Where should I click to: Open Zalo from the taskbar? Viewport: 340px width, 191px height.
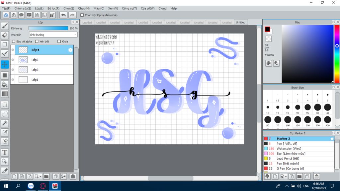tap(31, 186)
